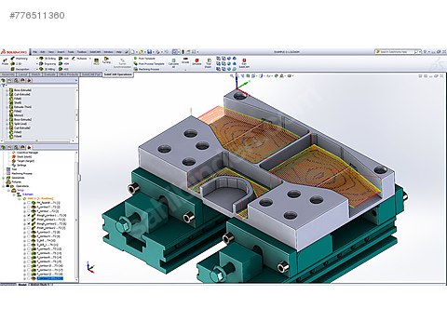Expand the Geometries tree node
The image size is (447, 335).
(3, 178)
